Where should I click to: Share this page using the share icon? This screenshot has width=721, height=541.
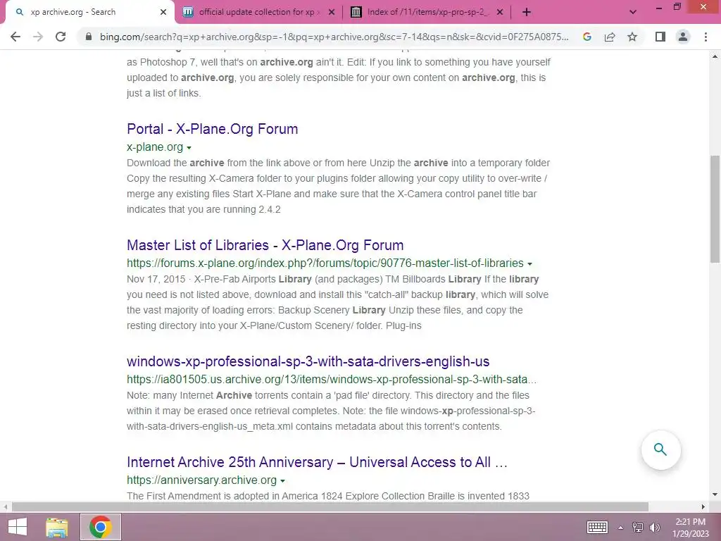(x=610, y=37)
